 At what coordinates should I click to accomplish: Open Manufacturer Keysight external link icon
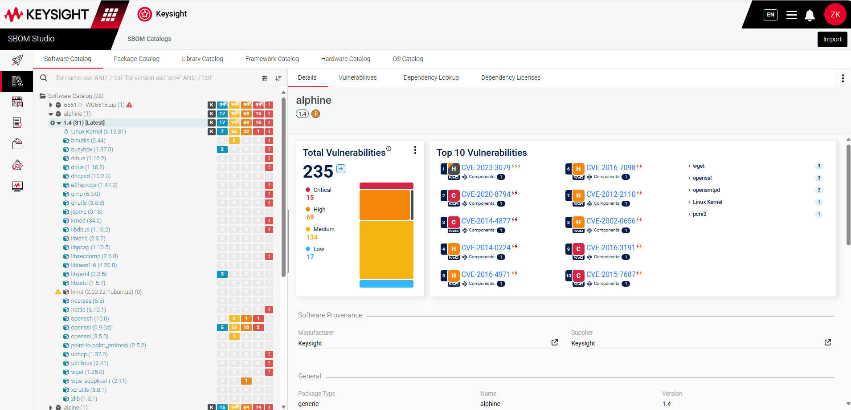[x=554, y=342]
